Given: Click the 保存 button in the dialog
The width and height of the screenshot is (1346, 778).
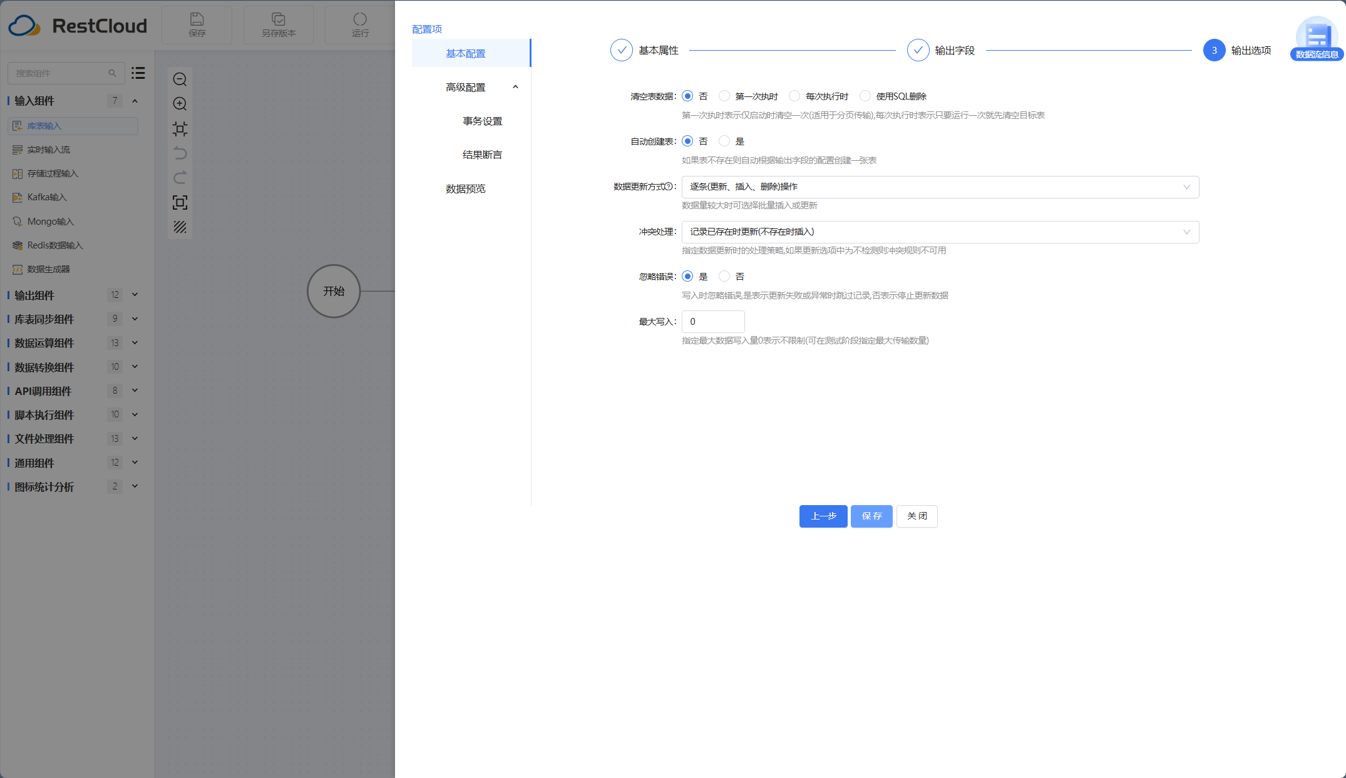Looking at the screenshot, I should tap(871, 516).
